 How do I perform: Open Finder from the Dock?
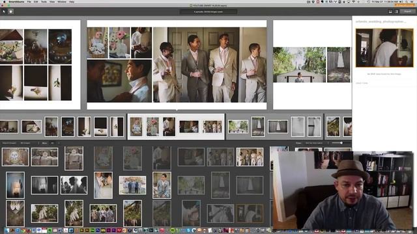point(7,230)
